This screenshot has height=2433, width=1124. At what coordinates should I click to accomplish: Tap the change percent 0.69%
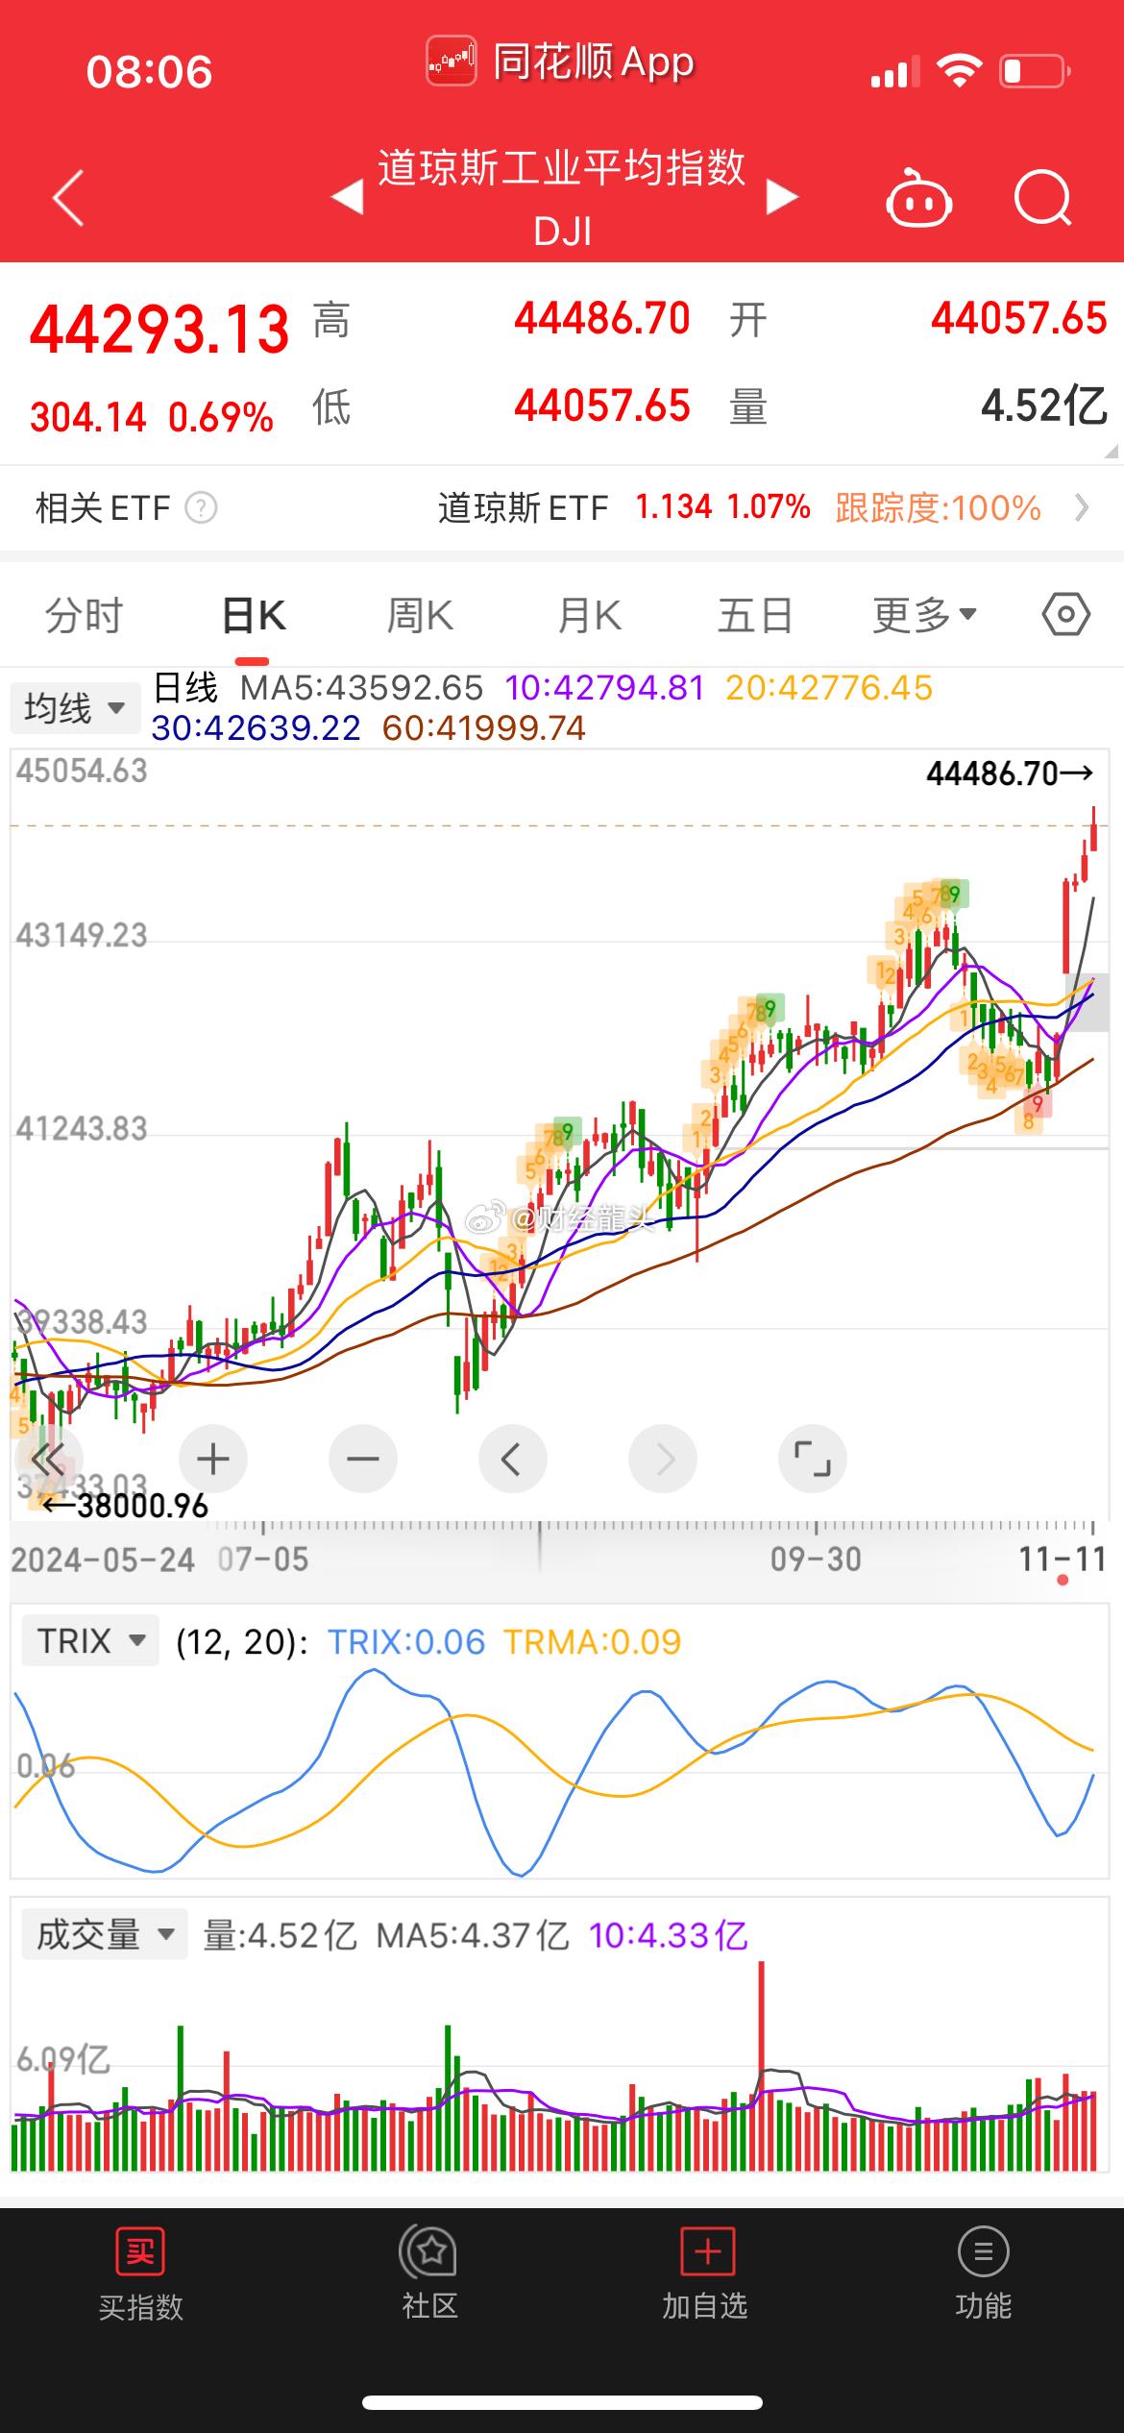221,417
